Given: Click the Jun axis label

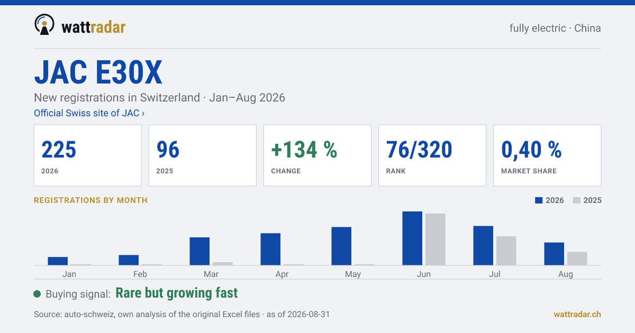Looking at the screenshot, I should pos(424,274).
